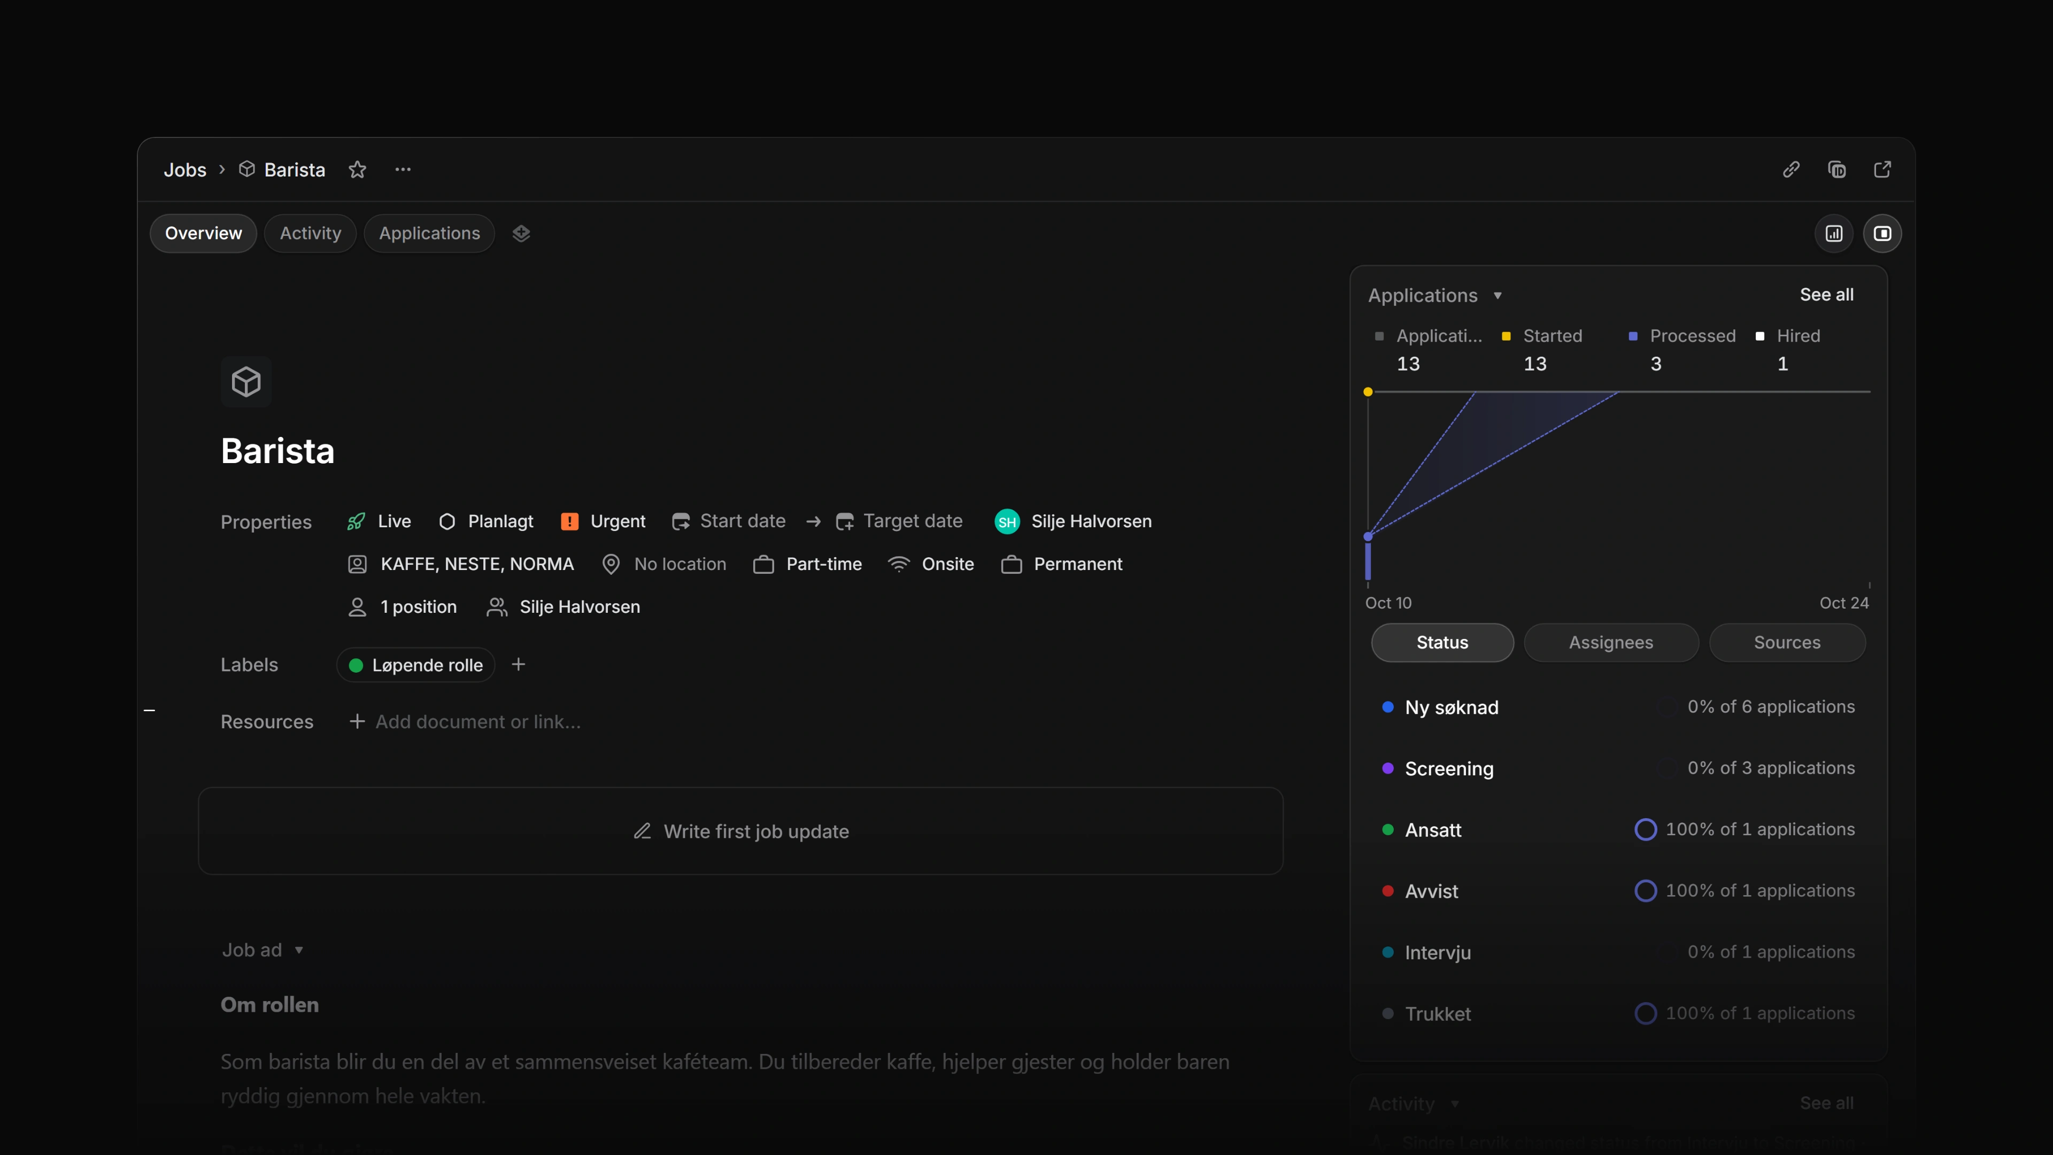
Task: Change the Part-time employment property
Action: 807,564
